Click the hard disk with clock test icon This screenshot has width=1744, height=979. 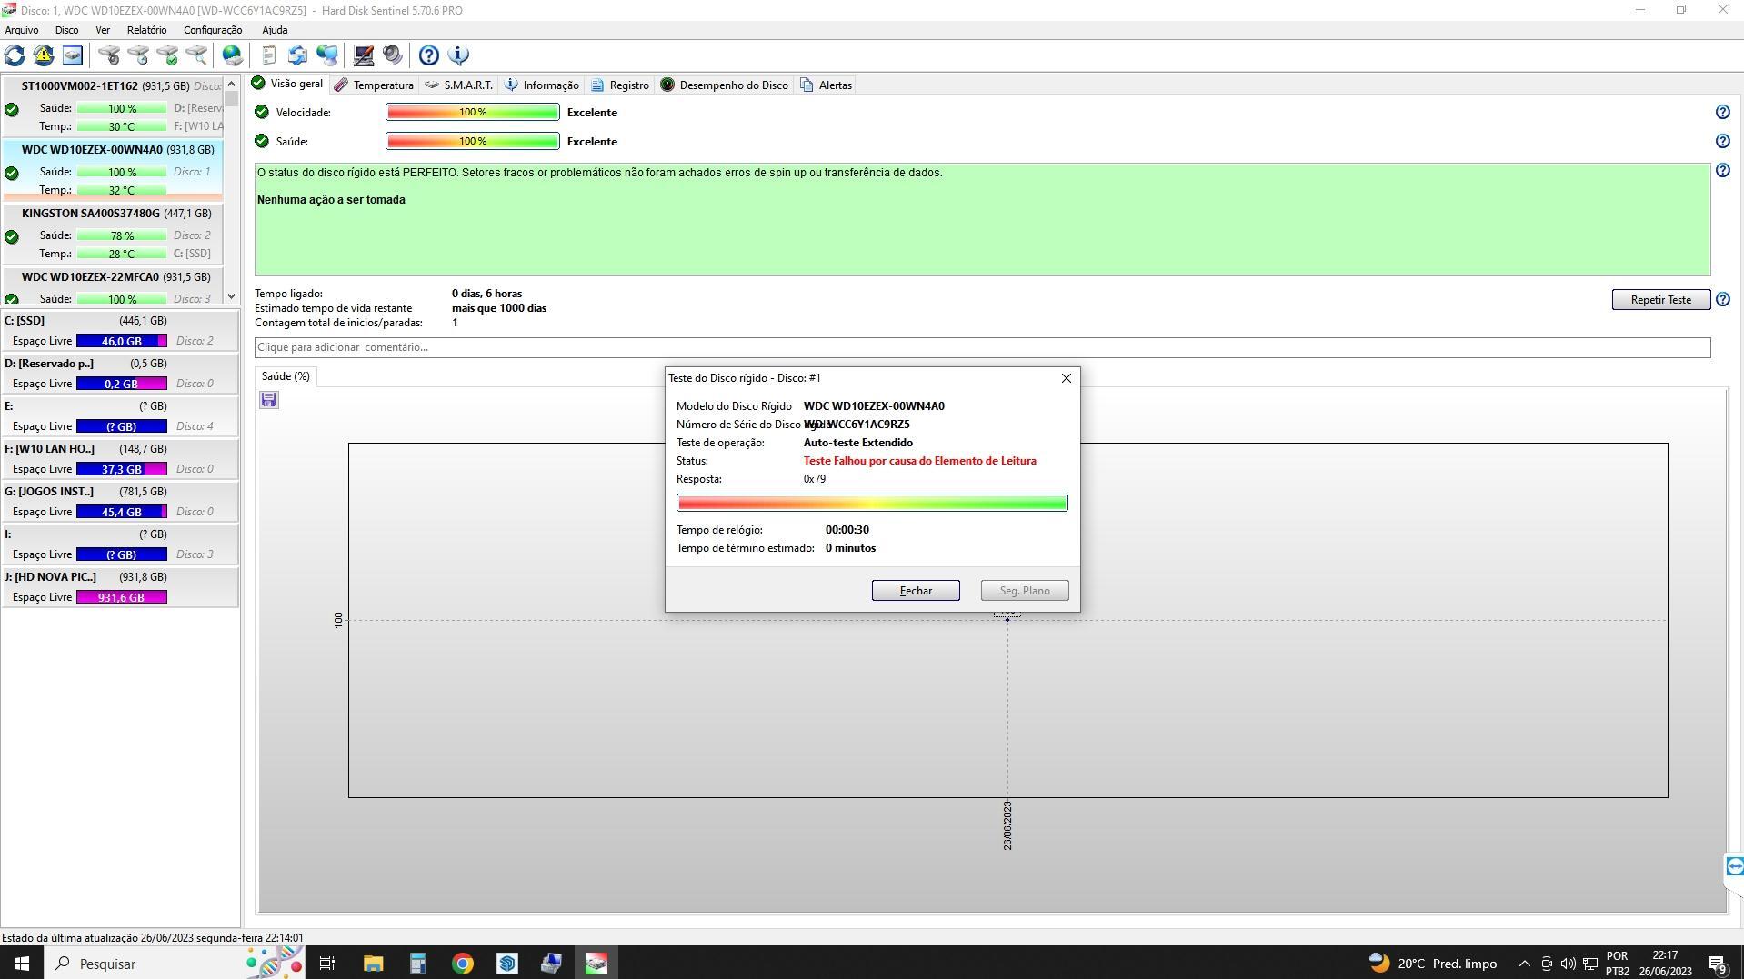pyautogui.click(x=138, y=55)
